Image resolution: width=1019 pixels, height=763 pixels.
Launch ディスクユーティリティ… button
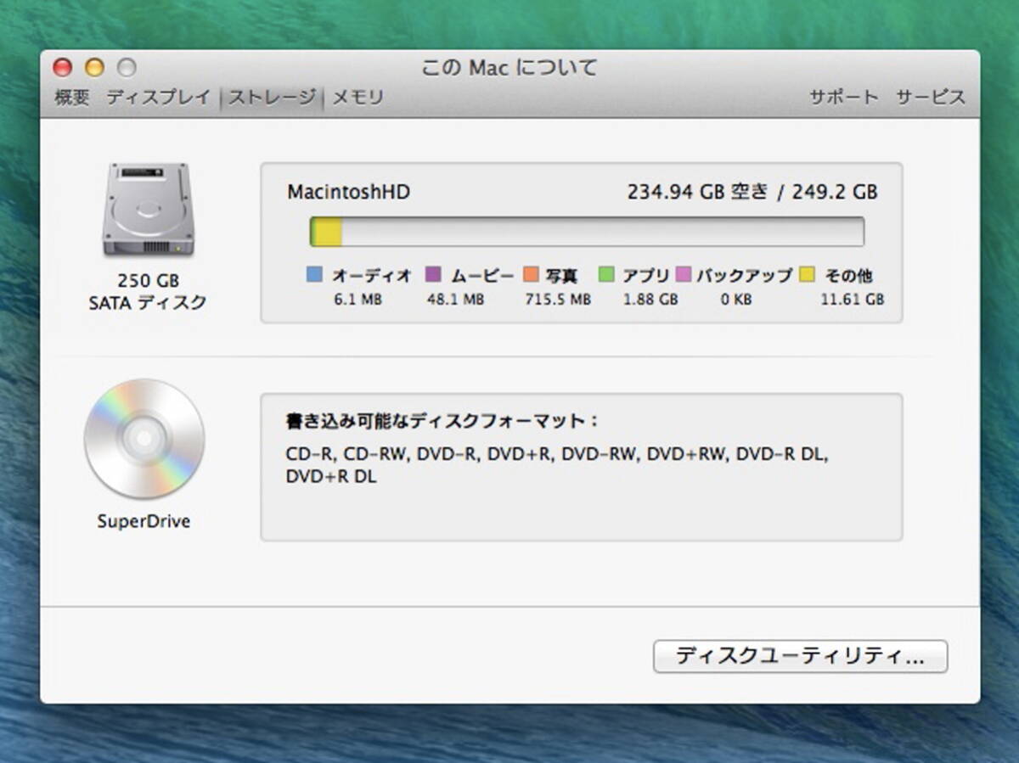tap(800, 657)
